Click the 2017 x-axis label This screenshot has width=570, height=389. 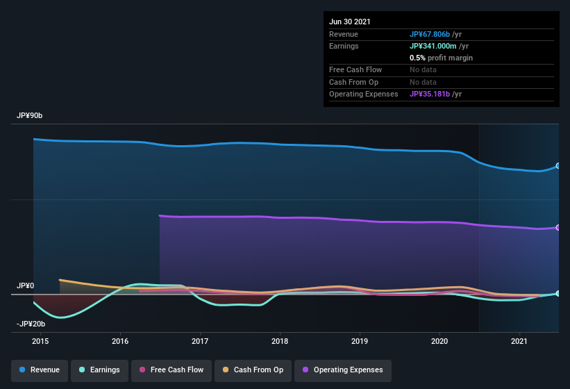point(200,341)
